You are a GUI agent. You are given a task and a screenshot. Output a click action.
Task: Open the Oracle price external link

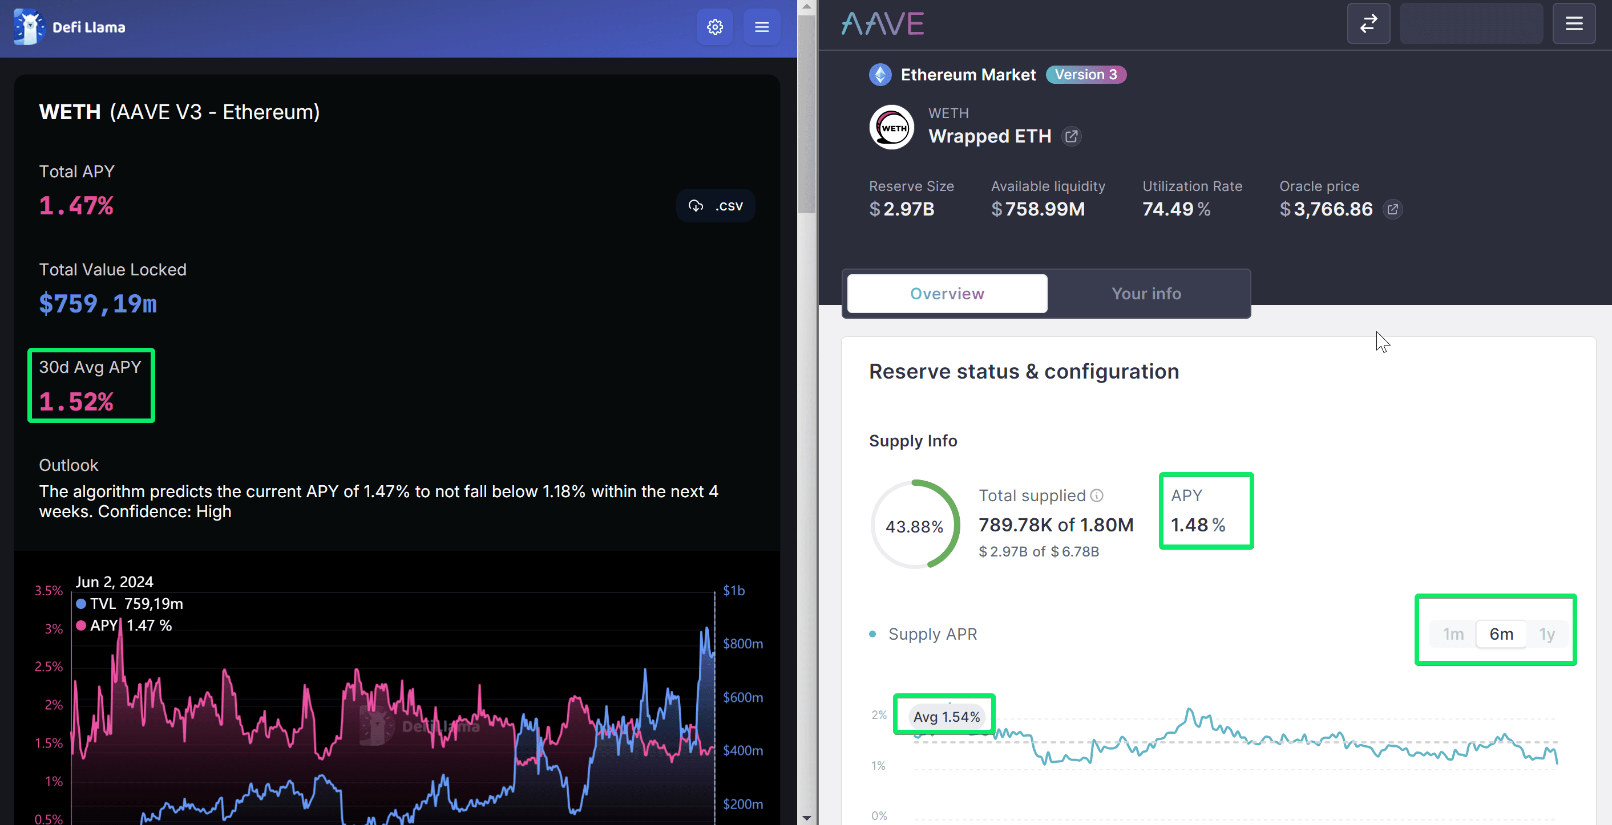[1392, 210]
